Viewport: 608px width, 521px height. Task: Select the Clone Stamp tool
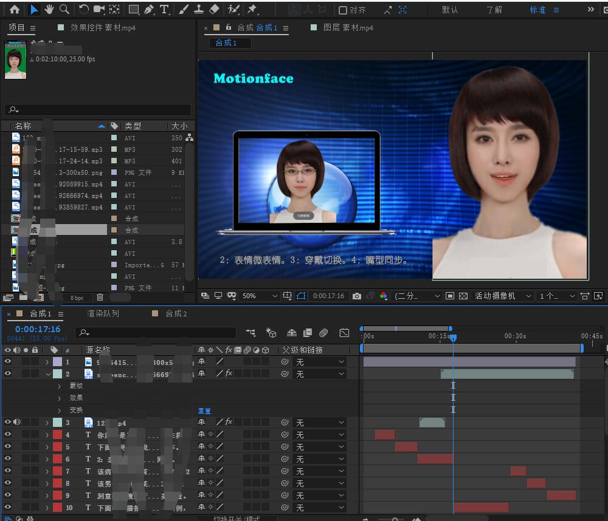coord(199,9)
